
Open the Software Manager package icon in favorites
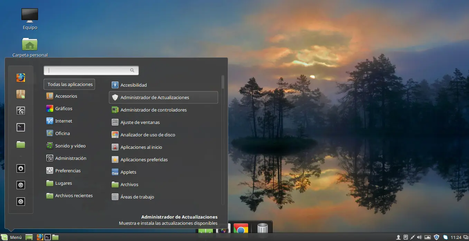(21, 94)
